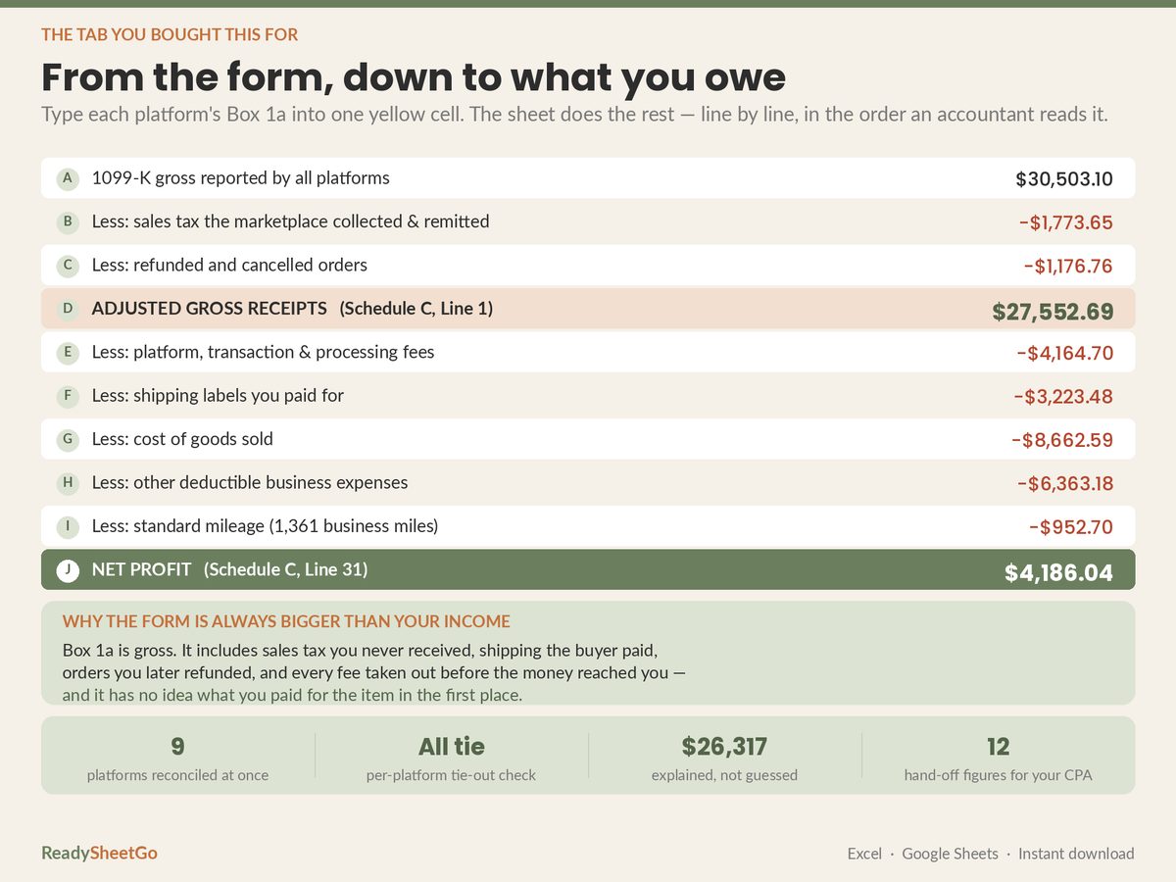Select the $4,186.04 net profit figure

pos(1058,572)
